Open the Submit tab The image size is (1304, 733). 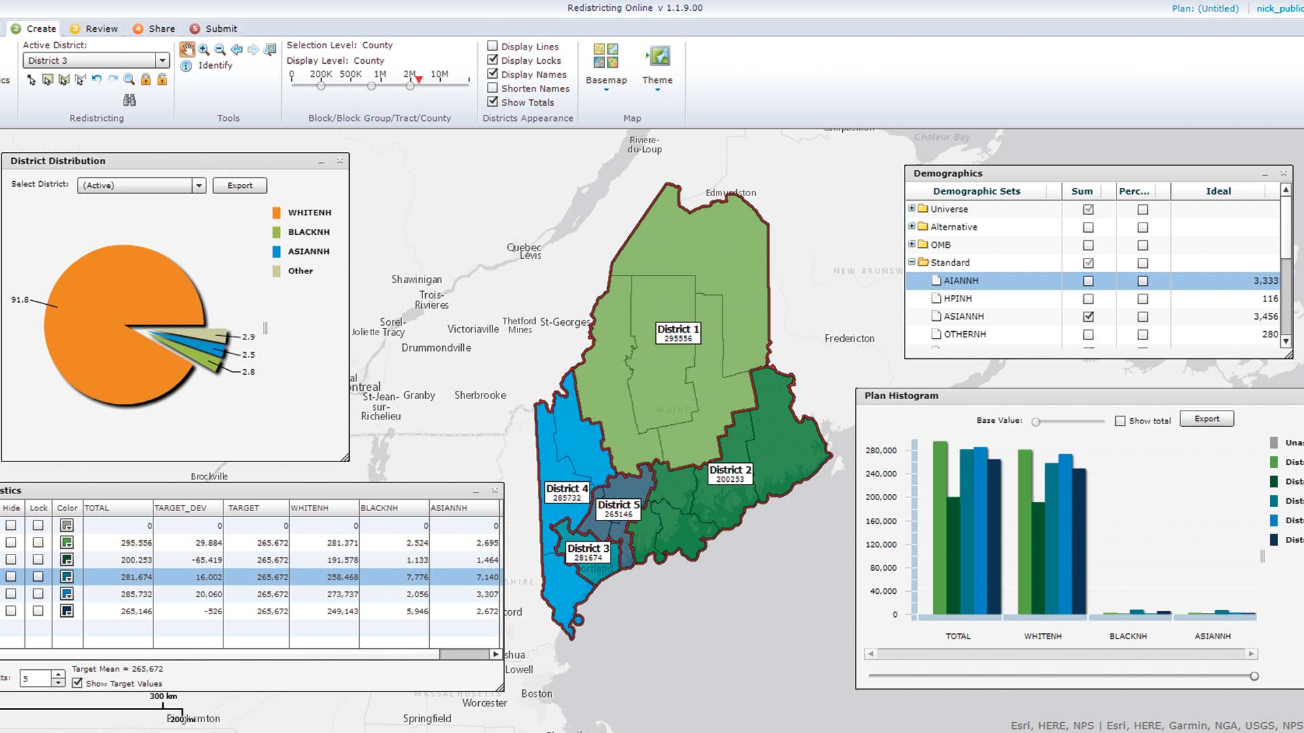click(213, 29)
